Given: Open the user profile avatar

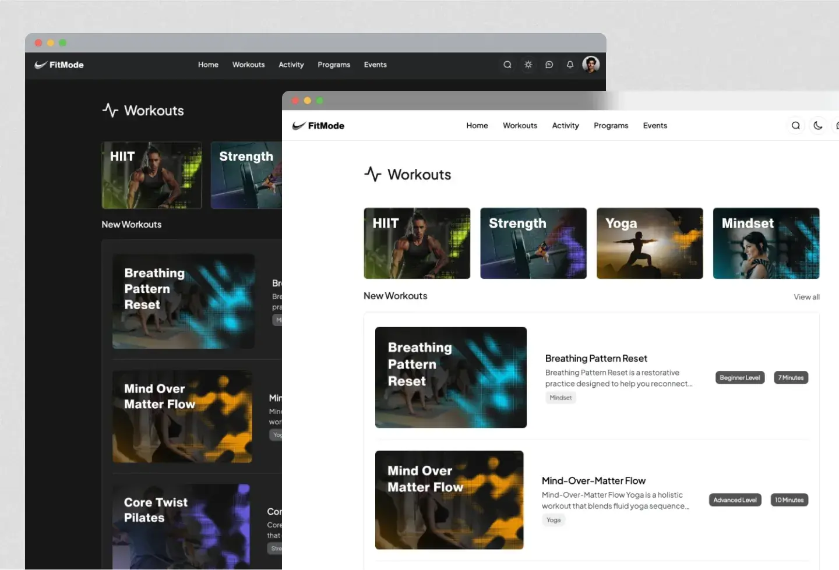Looking at the screenshot, I should point(591,64).
